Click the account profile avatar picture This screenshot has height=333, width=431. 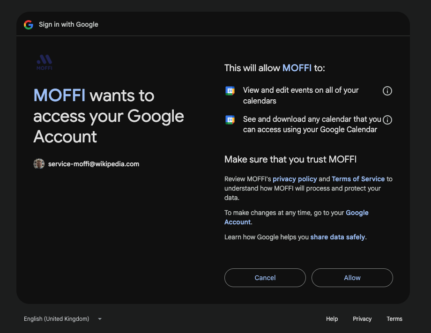coord(39,164)
